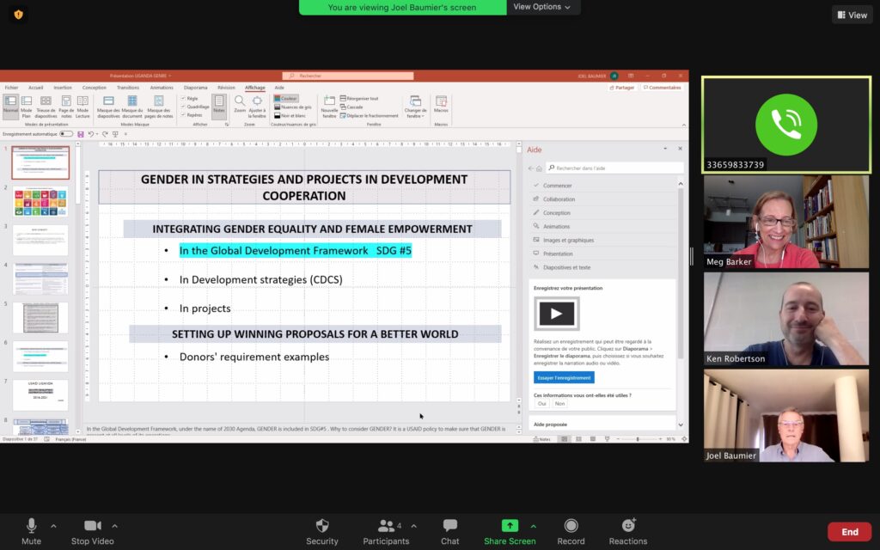Open the Participants panel

click(x=386, y=531)
